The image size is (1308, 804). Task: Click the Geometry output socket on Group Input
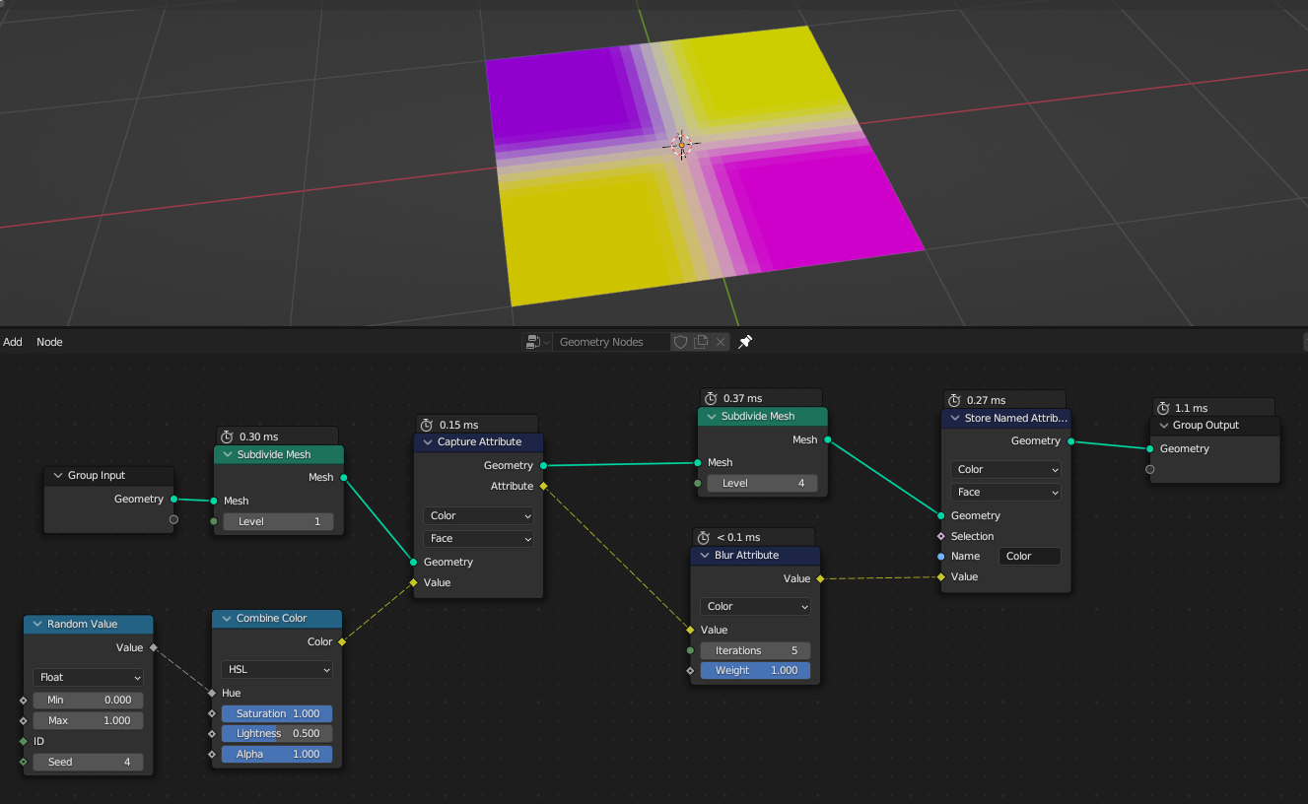point(174,499)
